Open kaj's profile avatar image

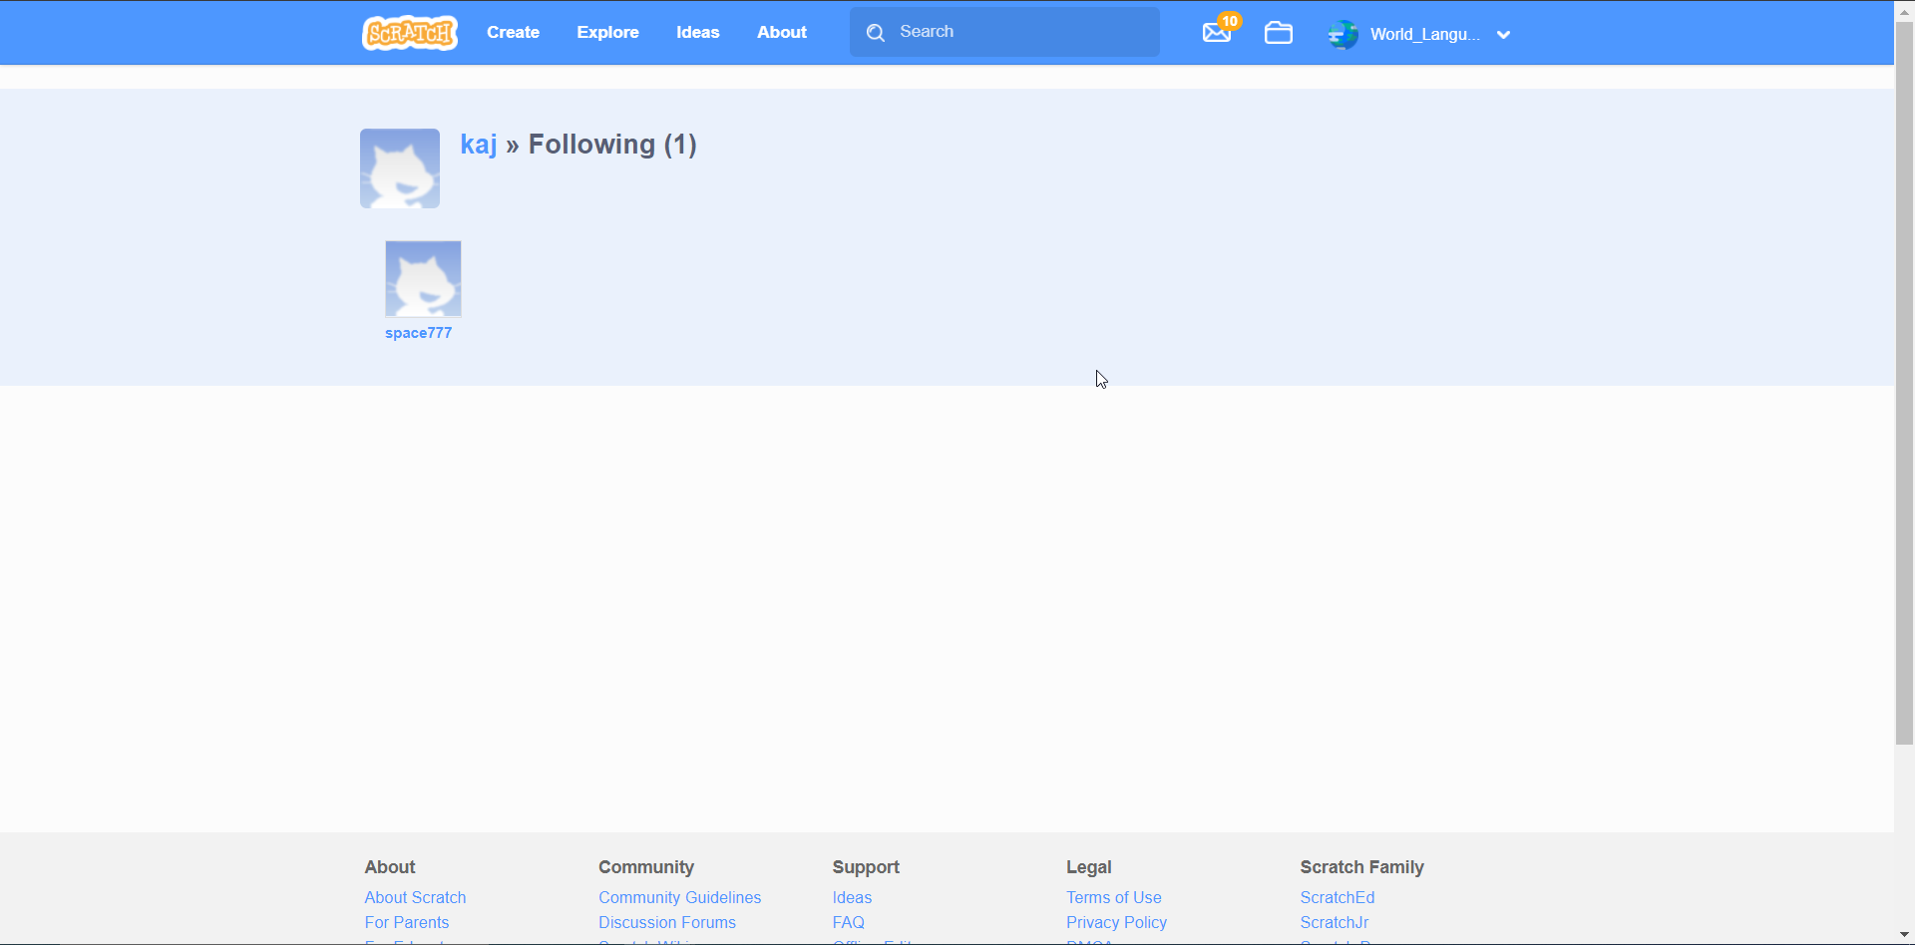pyautogui.click(x=399, y=167)
